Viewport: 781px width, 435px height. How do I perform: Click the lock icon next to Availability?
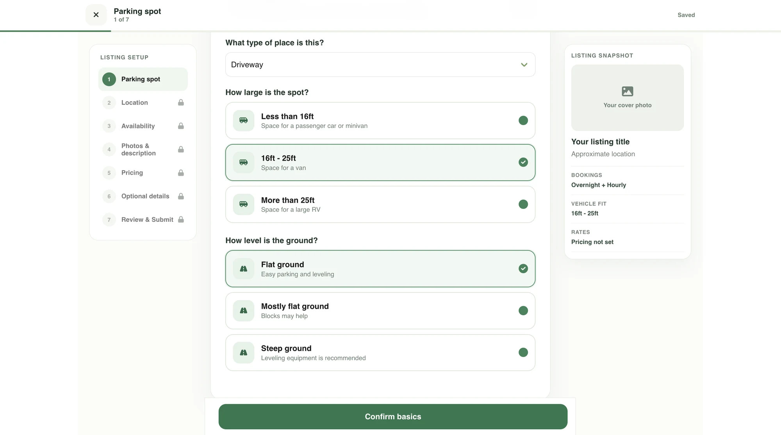coord(181,126)
